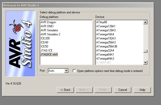Open the Port dropdown arrow
This screenshot has width=161, height=105.
pyautogui.click(x=66, y=71)
